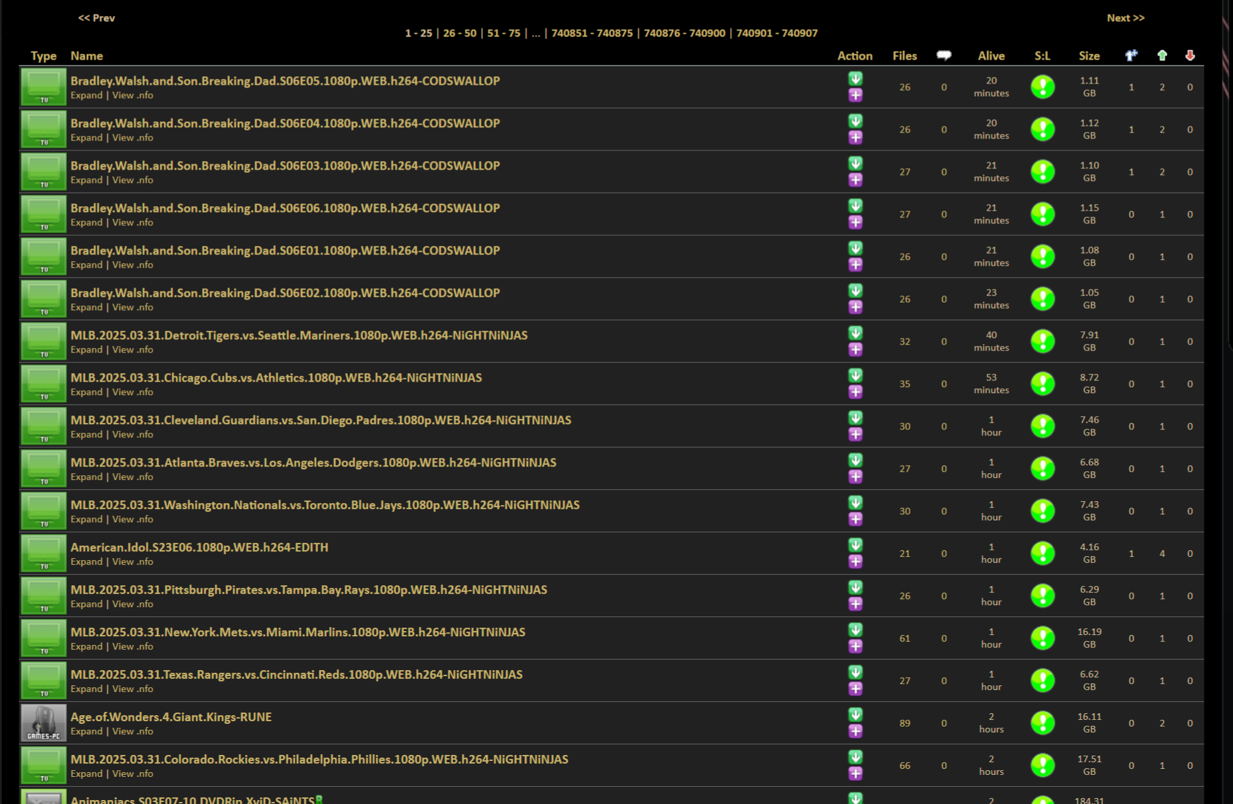Click the green download icon for American.Idol.S23E06

pyautogui.click(x=855, y=545)
